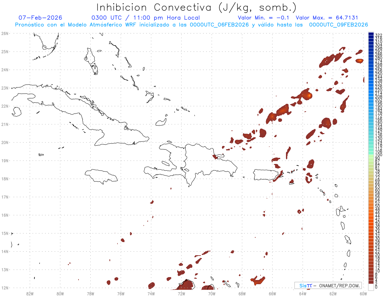
Task: Click the 74W longitude label
Action: pos(151,293)
